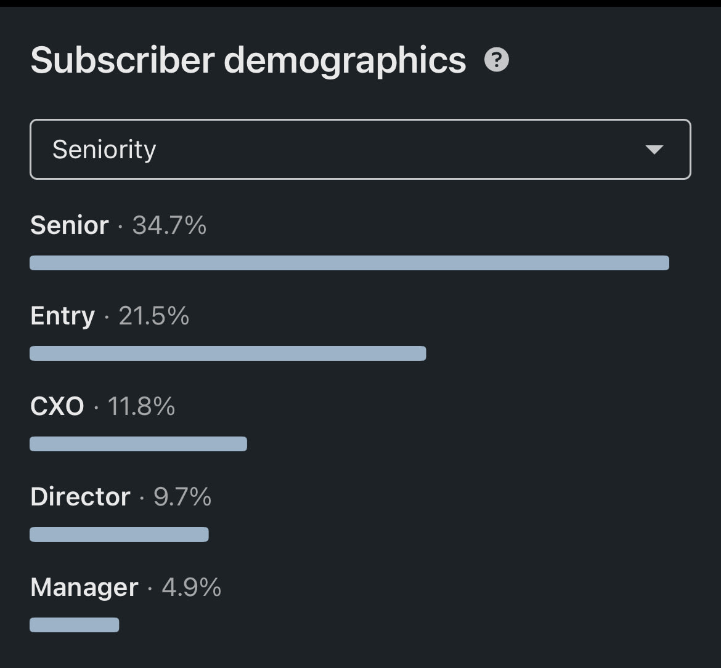
Task: Select the Manager 4.9% label
Action: 126,587
